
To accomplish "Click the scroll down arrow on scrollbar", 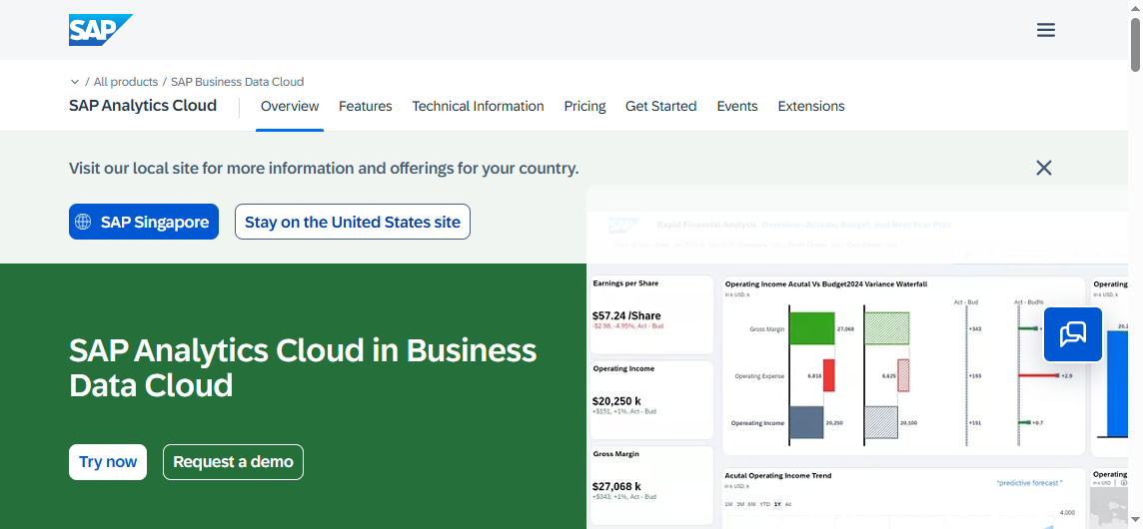I will 1135,521.
